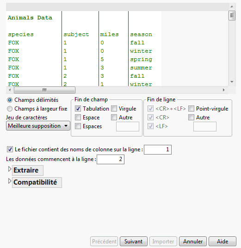Click the greyed-out Précédent button

coord(104,242)
